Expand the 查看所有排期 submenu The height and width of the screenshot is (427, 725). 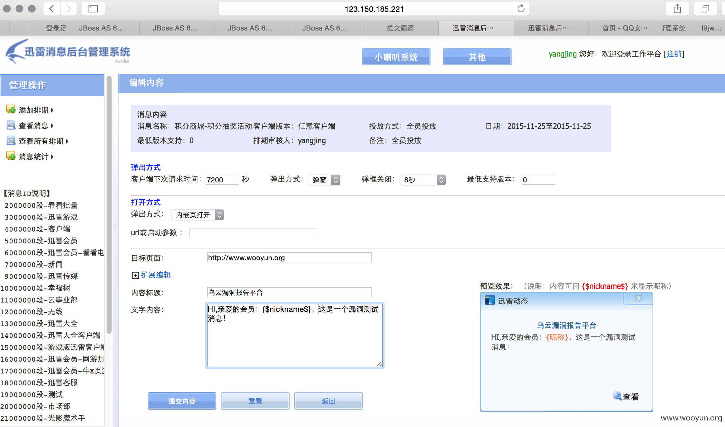(x=67, y=141)
